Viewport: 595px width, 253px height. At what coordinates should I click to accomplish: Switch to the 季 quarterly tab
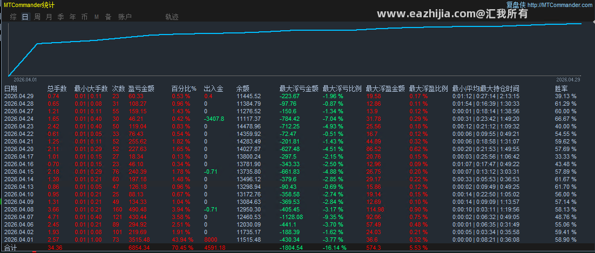60,17
